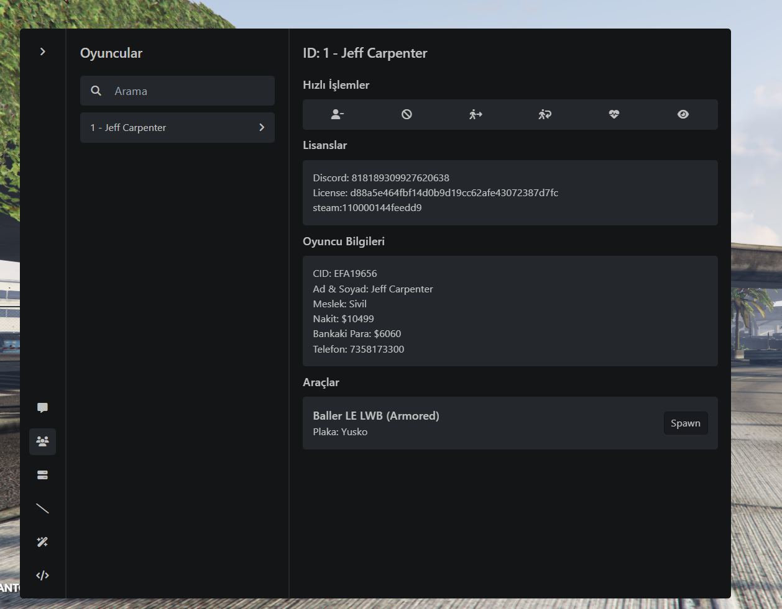
Task: Click the Meslek: Sivil text
Action: (339, 304)
